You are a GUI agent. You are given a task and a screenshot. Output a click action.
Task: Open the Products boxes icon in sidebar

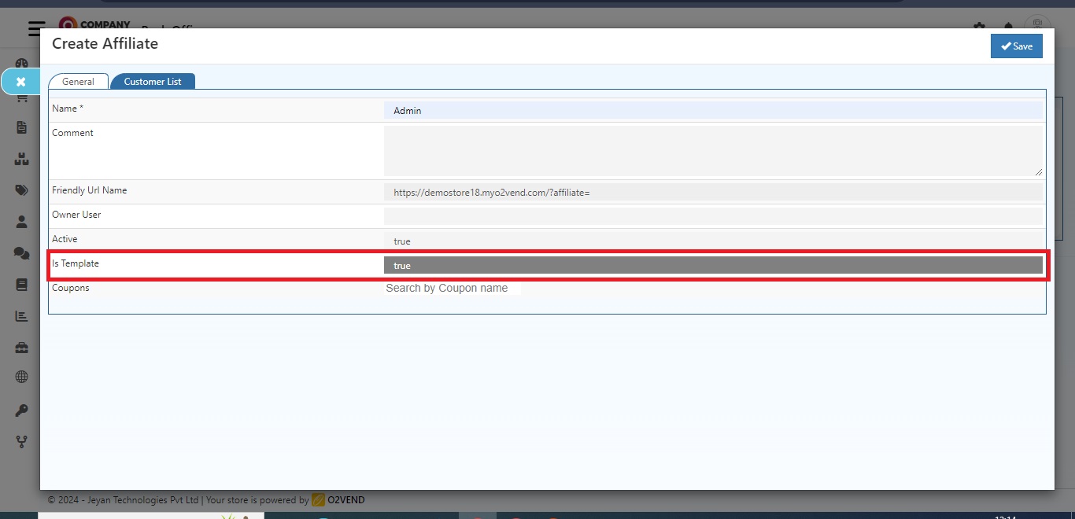pos(21,158)
